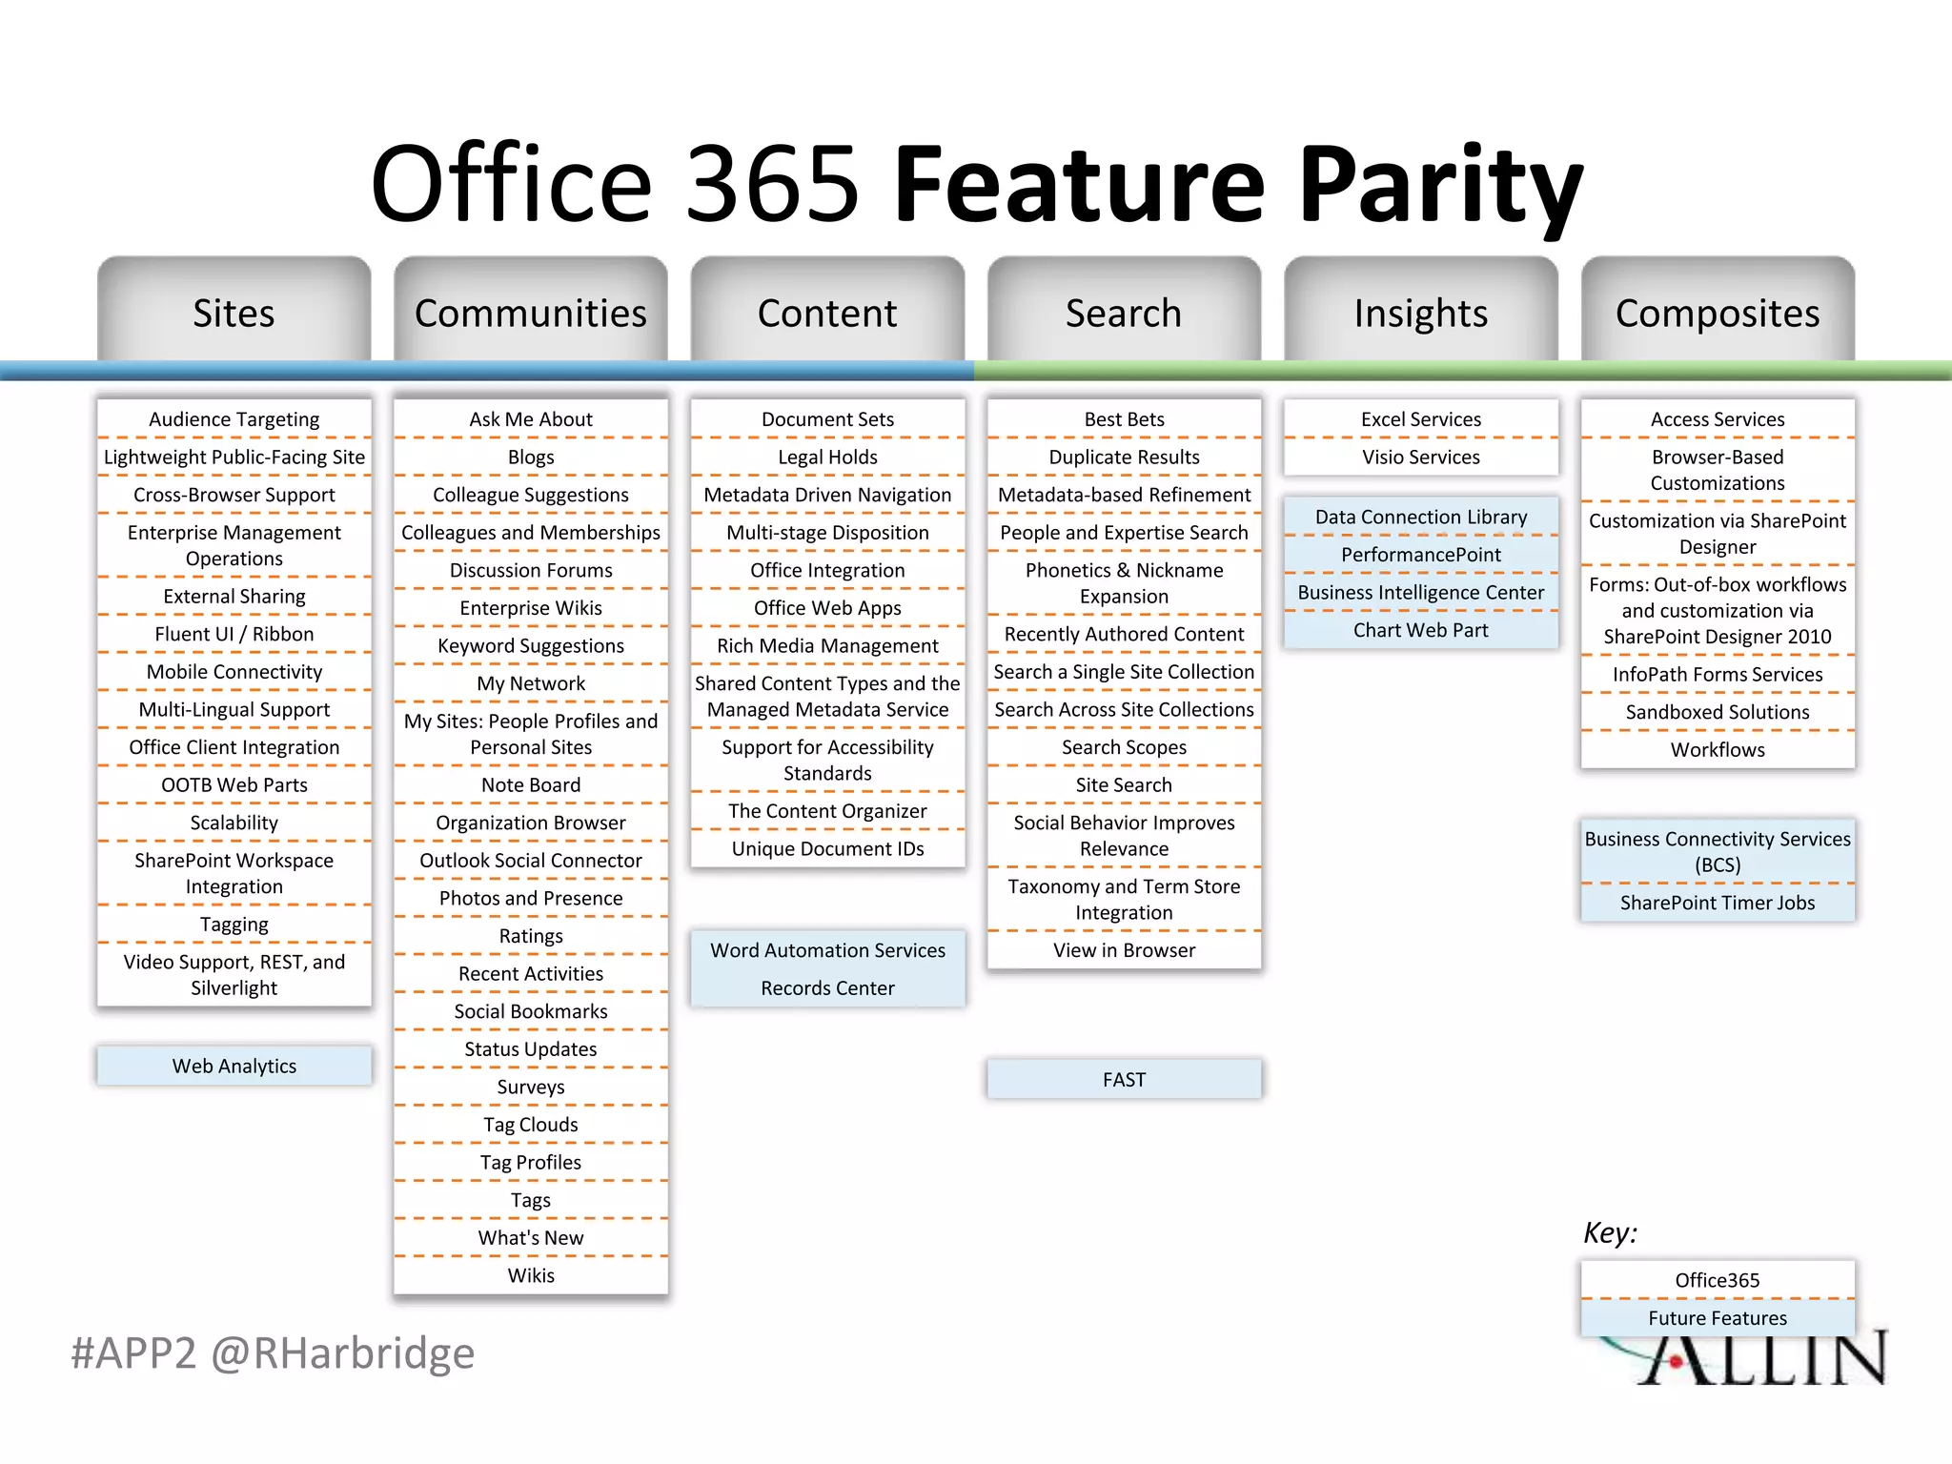The height and width of the screenshot is (1464, 1952).
Task: Click the 'Office 365 Feature Parity' title
Action: (976, 183)
